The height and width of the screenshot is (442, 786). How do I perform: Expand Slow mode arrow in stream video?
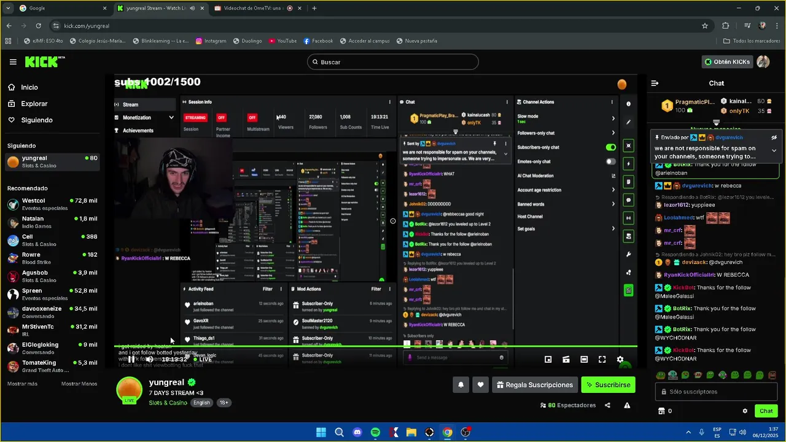coord(613,118)
